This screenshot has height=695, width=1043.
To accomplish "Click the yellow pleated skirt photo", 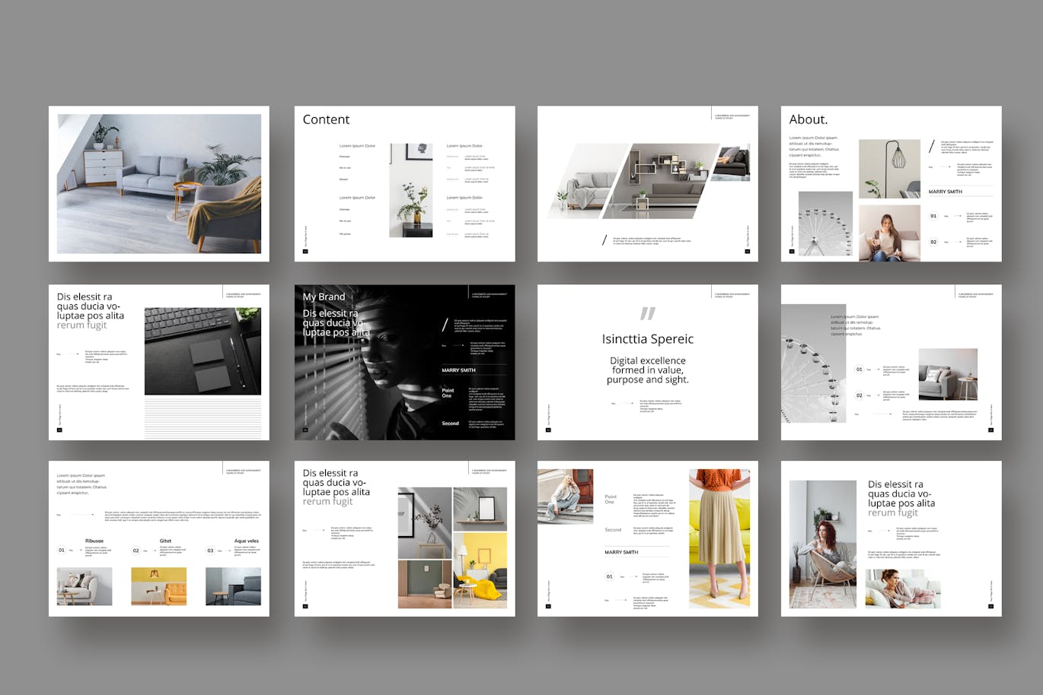I will coord(719,538).
